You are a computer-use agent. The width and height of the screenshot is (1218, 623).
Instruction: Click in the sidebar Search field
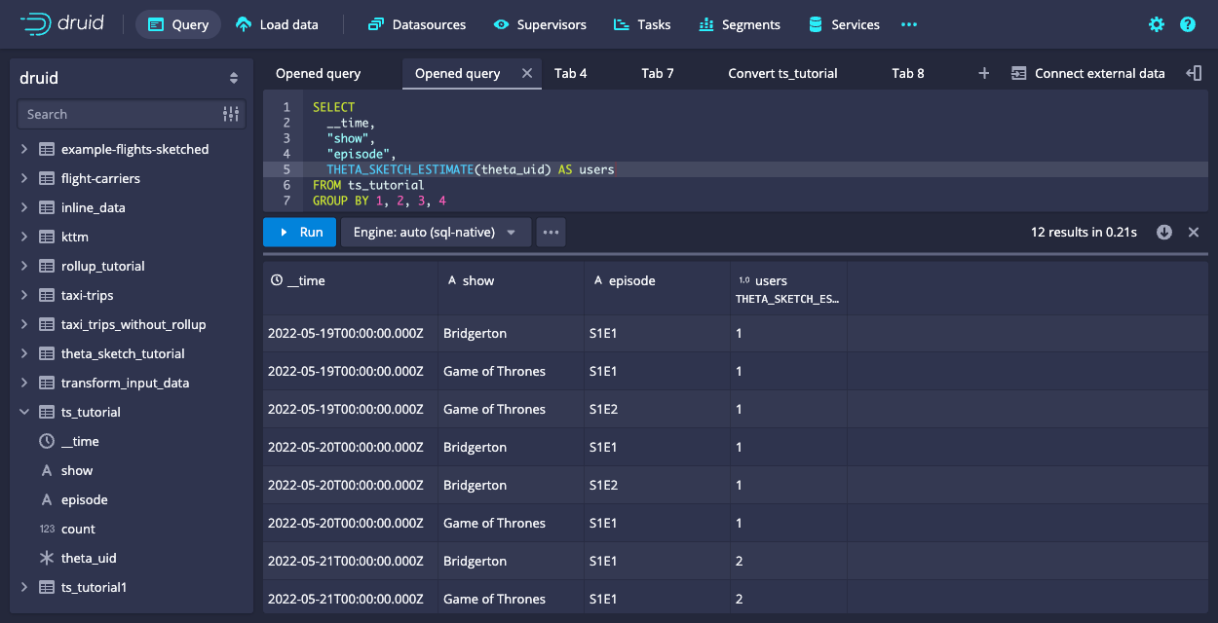click(x=117, y=114)
